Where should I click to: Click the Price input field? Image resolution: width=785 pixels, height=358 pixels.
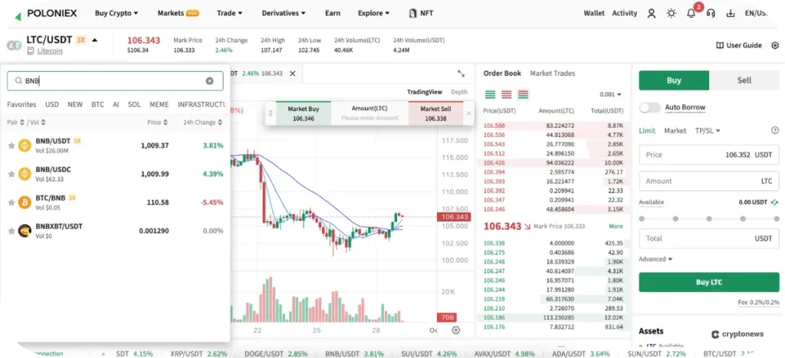pyautogui.click(x=709, y=155)
